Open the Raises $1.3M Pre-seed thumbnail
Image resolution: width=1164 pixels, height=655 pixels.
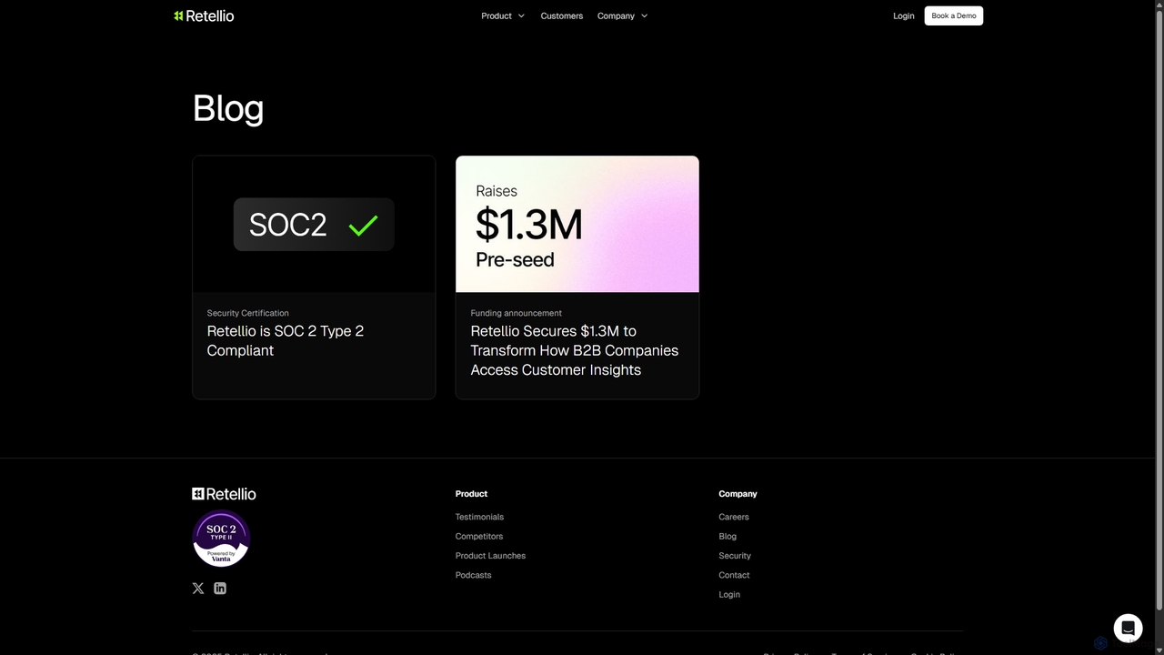(x=577, y=224)
